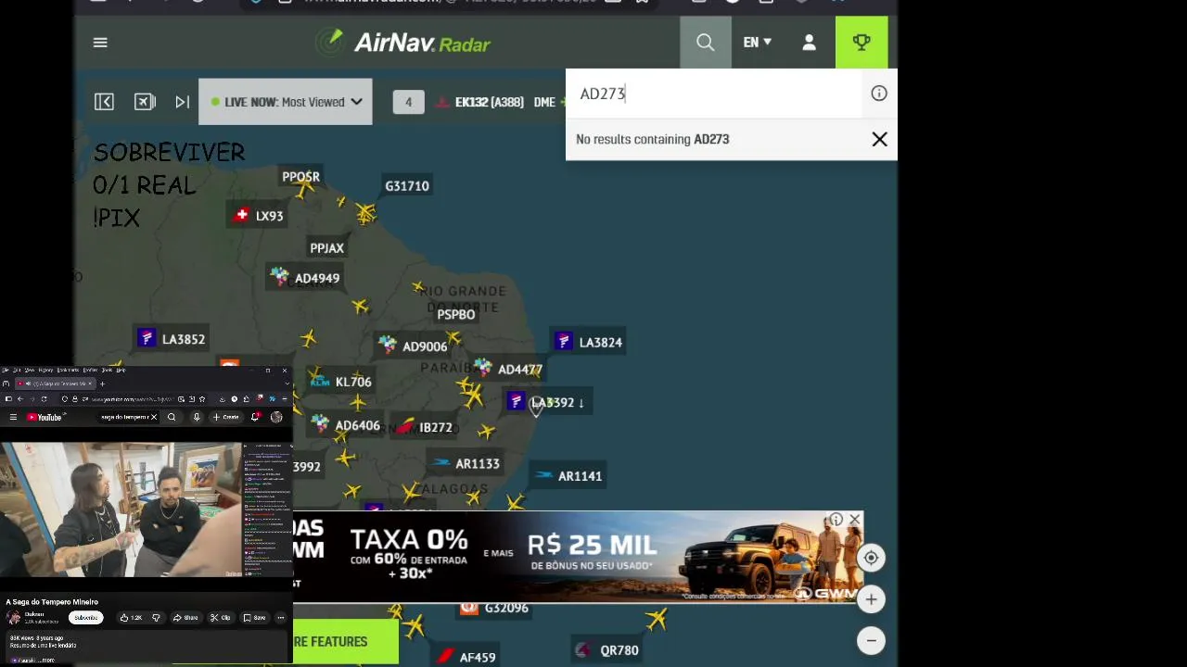1187x667 pixels.
Task: Click the green trophy icon
Action: [x=862, y=42]
